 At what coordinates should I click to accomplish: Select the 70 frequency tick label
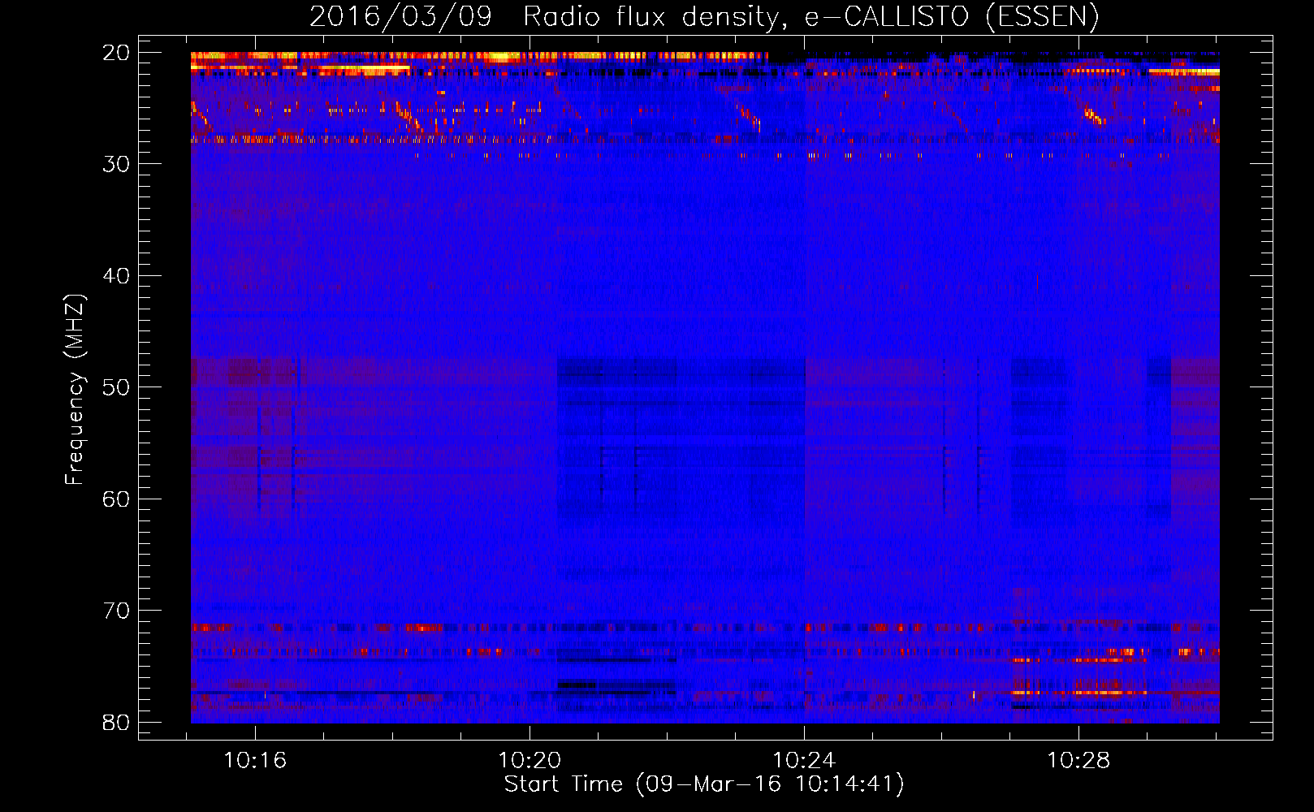click(x=116, y=611)
